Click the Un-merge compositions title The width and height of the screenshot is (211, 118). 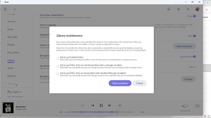point(52,15)
